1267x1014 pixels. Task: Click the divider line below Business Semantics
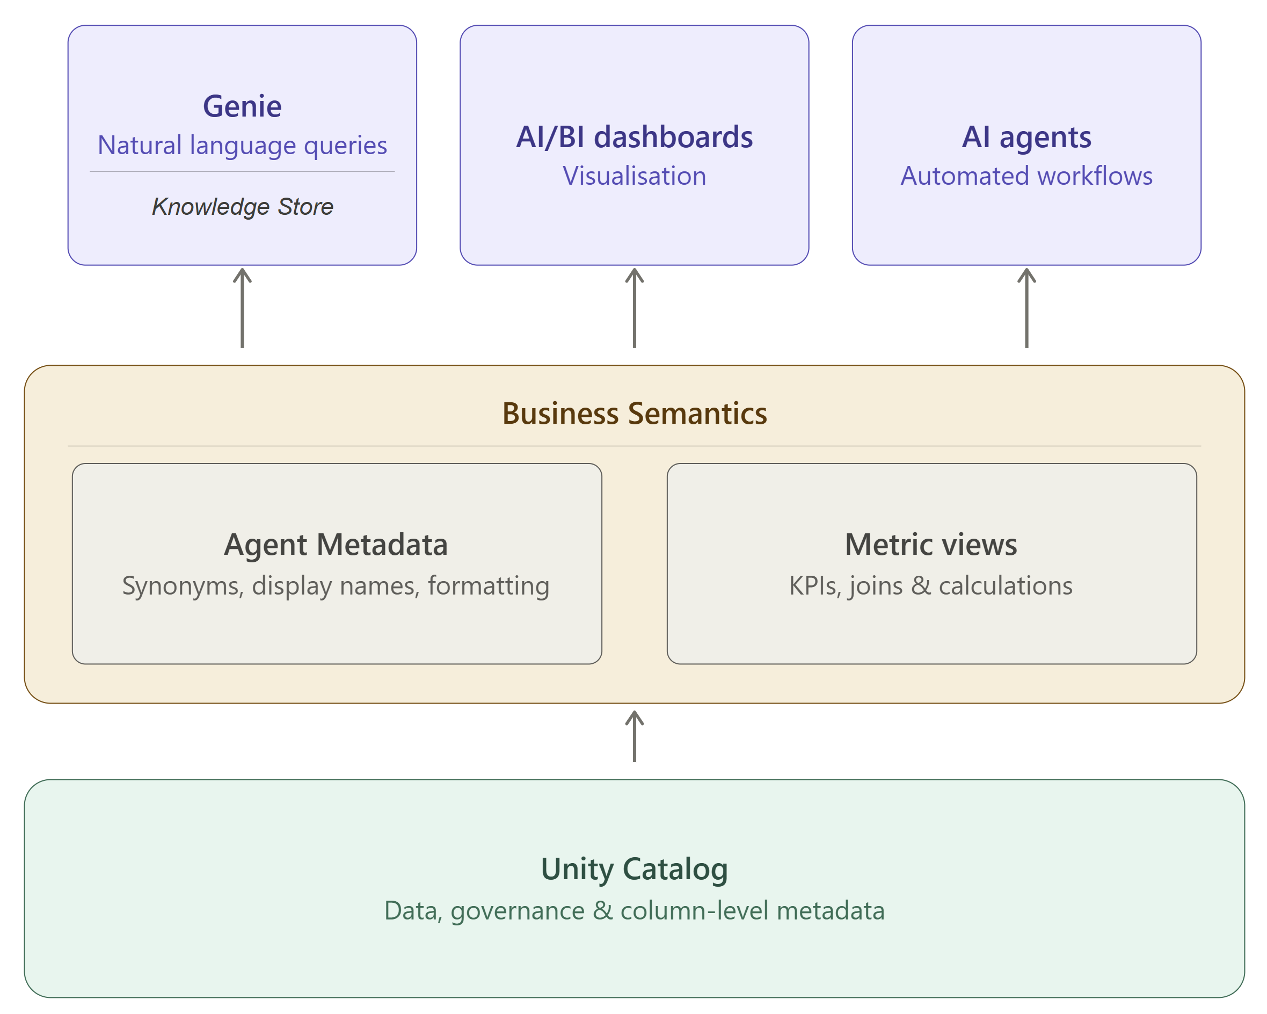tap(634, 446)
